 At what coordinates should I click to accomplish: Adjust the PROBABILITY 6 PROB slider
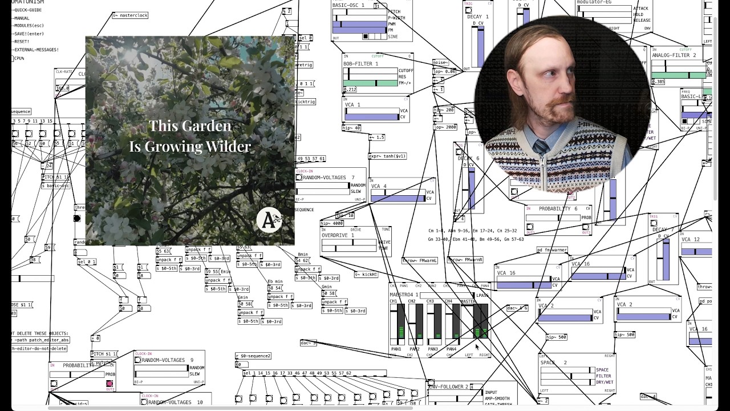point(553,217)
